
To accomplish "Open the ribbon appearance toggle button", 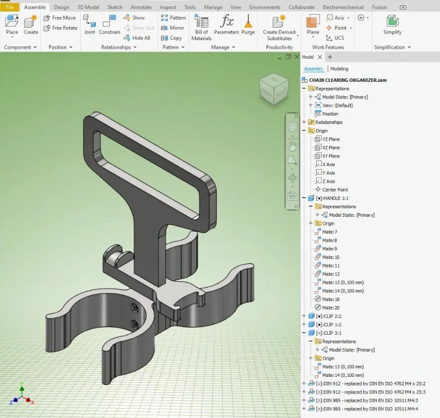I will [x=403, y=8].
